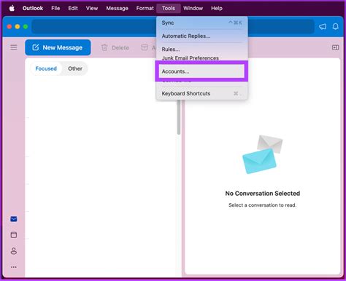Viewport: 346px width, 281px height.
Task: Toggle the task pane icon
Action: click(335, 47)
